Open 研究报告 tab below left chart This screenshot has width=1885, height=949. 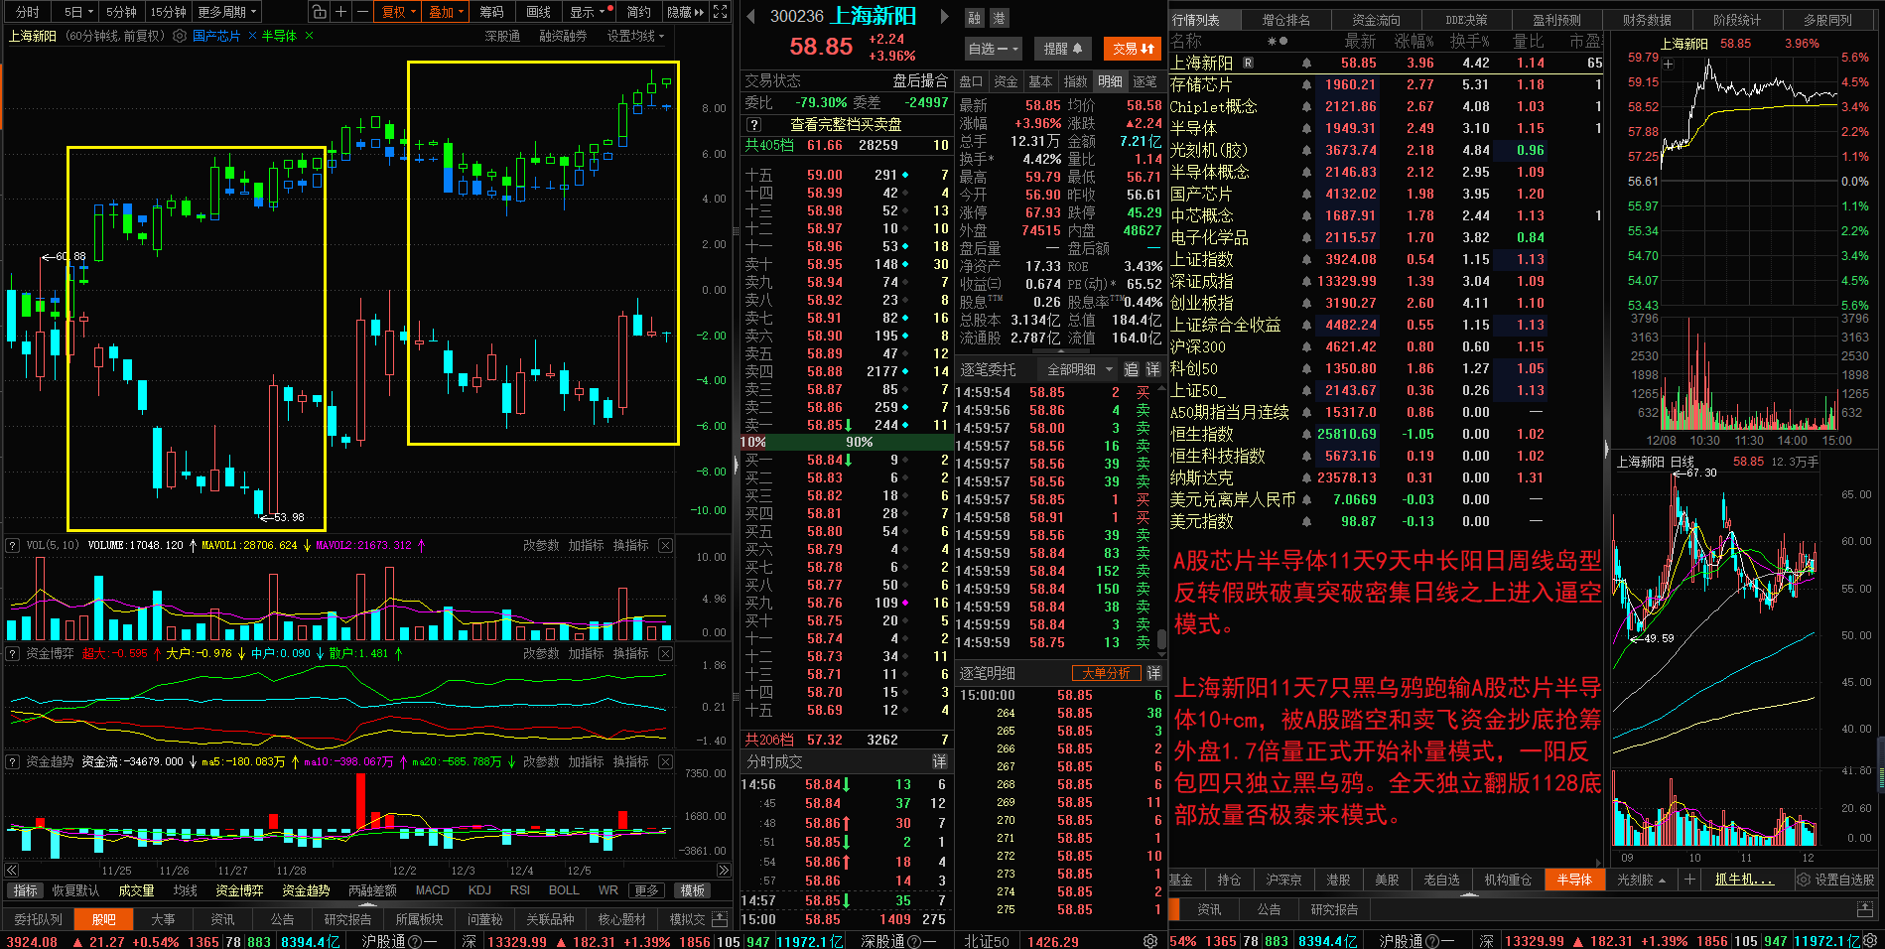347,919
